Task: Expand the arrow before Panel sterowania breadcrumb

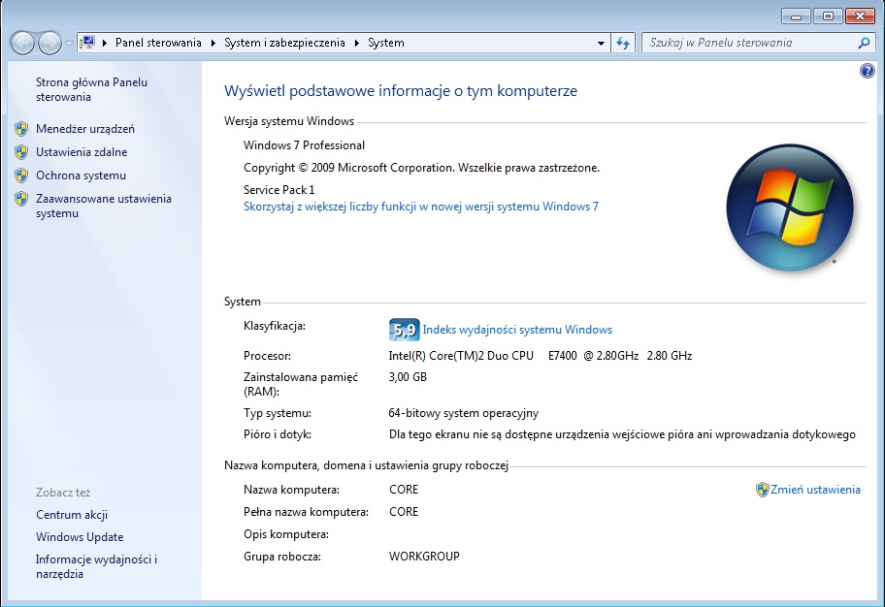Action: click(105, 43)
